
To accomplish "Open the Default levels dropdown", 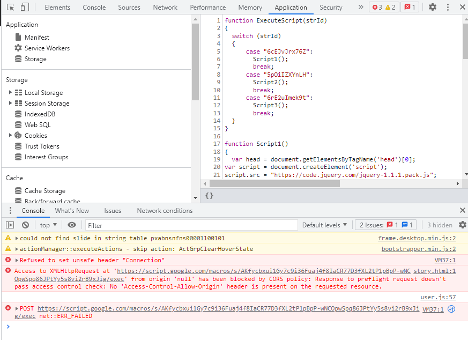I will click(x=324, y=225).
